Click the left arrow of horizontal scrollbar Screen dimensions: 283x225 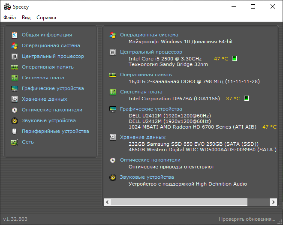tap(106, 202)
